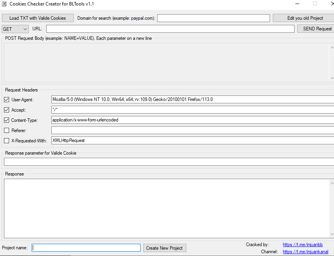Focus the Domain for search input field
The image size is (334, 256).
click(x=214, y=18)
